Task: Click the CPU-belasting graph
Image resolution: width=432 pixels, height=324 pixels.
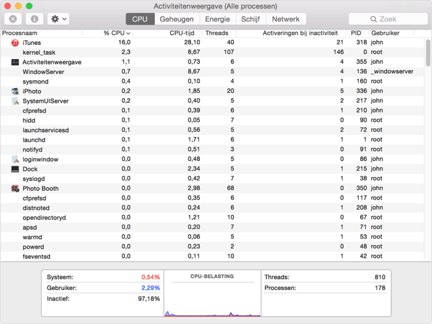Action: [x=212, y=299]
